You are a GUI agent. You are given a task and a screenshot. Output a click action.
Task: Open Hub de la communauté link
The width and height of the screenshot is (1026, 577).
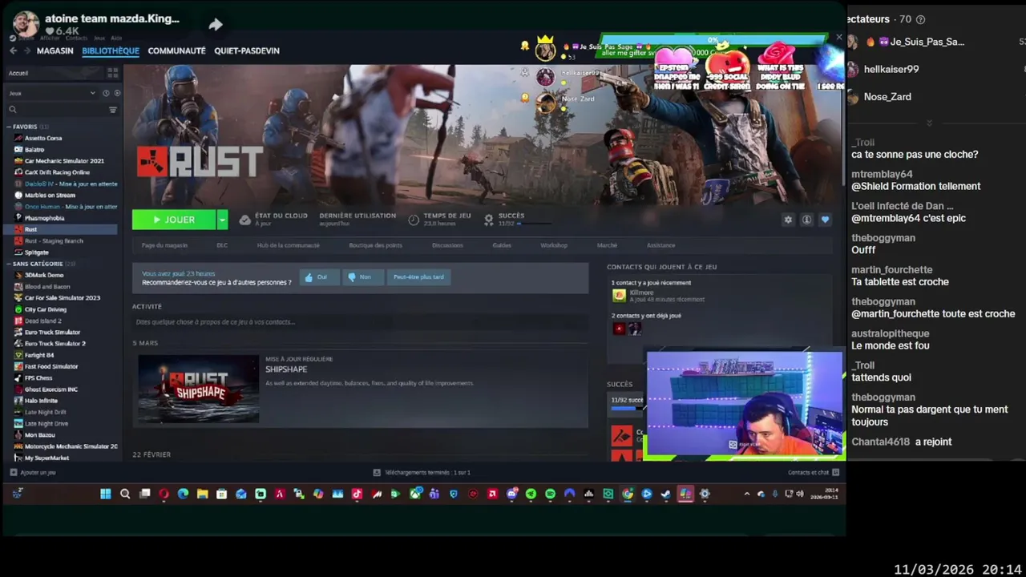(289, 245)
